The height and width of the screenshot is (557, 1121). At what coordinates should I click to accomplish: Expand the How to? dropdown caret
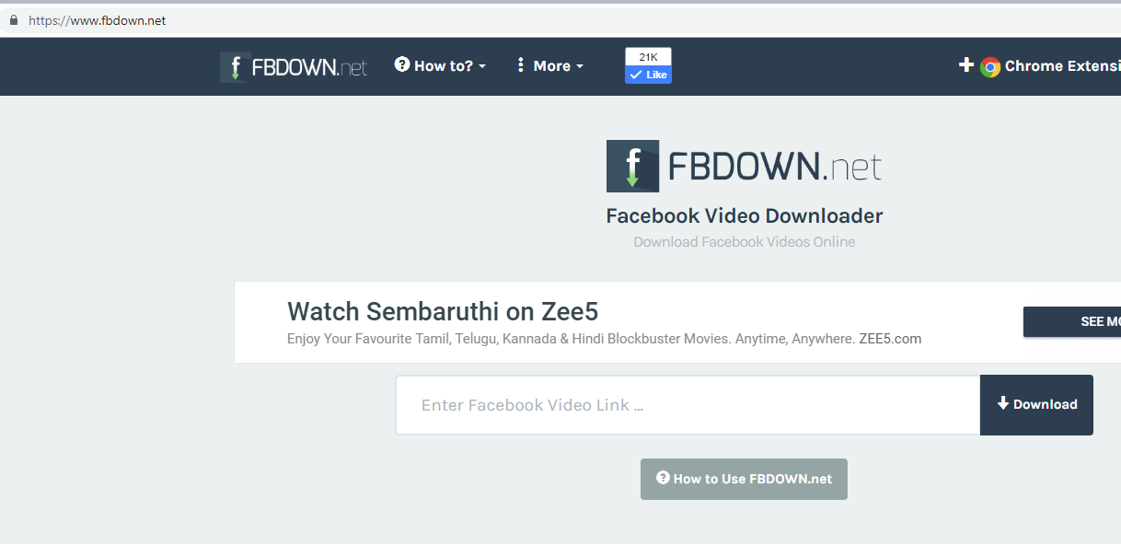coord(482,66)
